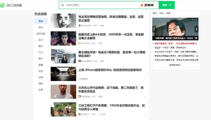Select 体育 in the news sidebar
The image size is (211, 120).
tap(41, 90)
